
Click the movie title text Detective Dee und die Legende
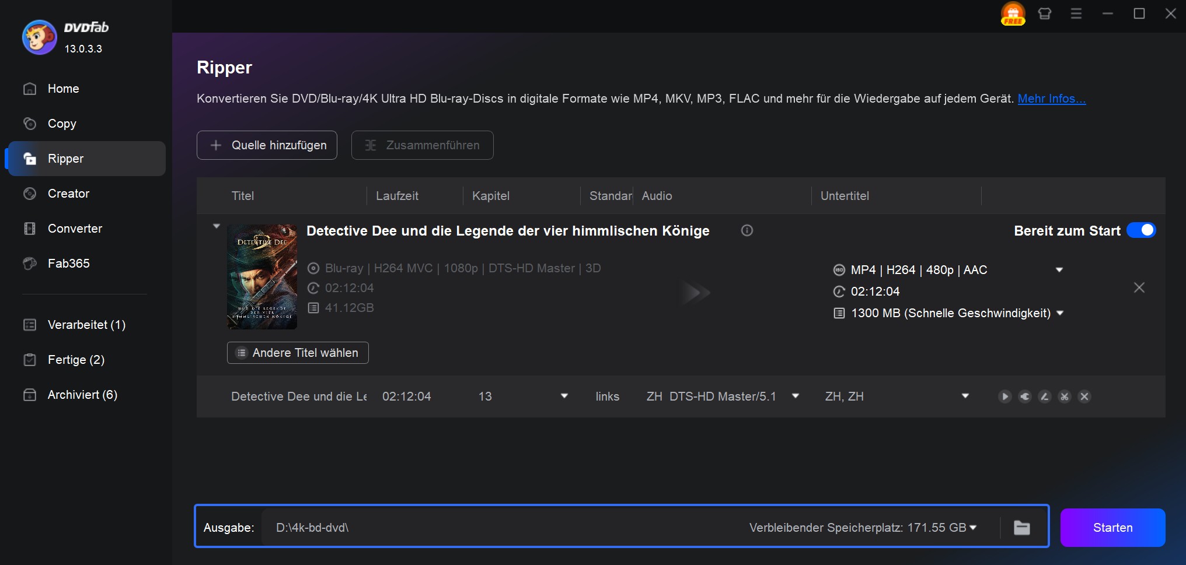(508, 231)
